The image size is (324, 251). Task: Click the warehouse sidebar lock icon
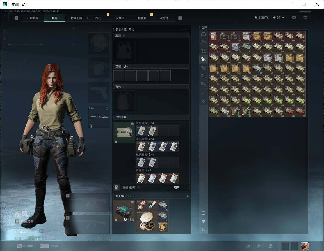[203, 93]
